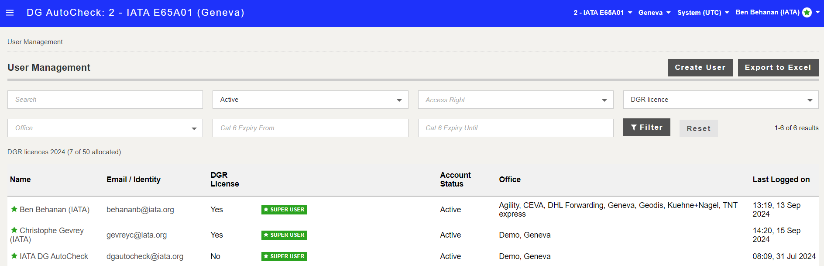
Task: Click the "13:19, 13 Sep 2024" login time
Action: tap(776, 210)
